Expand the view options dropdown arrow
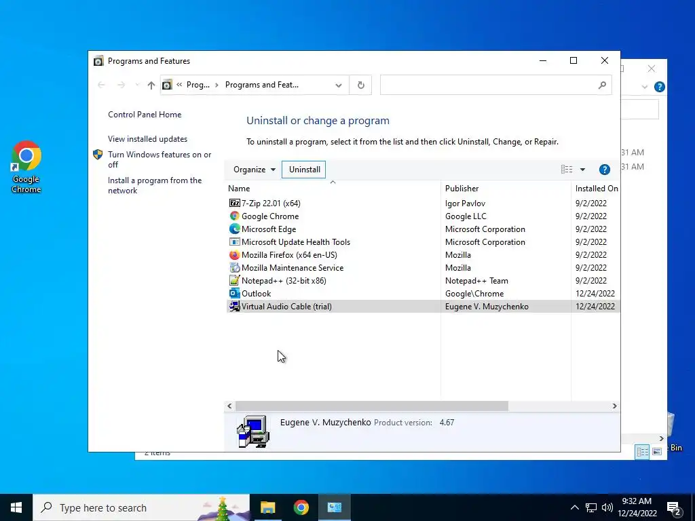This screenshot has height=521, width=695. [582, 169]
